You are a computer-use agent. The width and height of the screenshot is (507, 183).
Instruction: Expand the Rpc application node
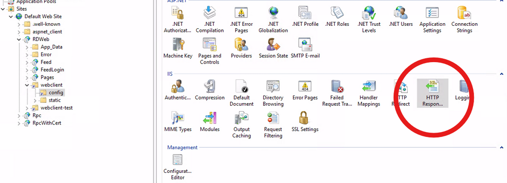tap(19, 115)
